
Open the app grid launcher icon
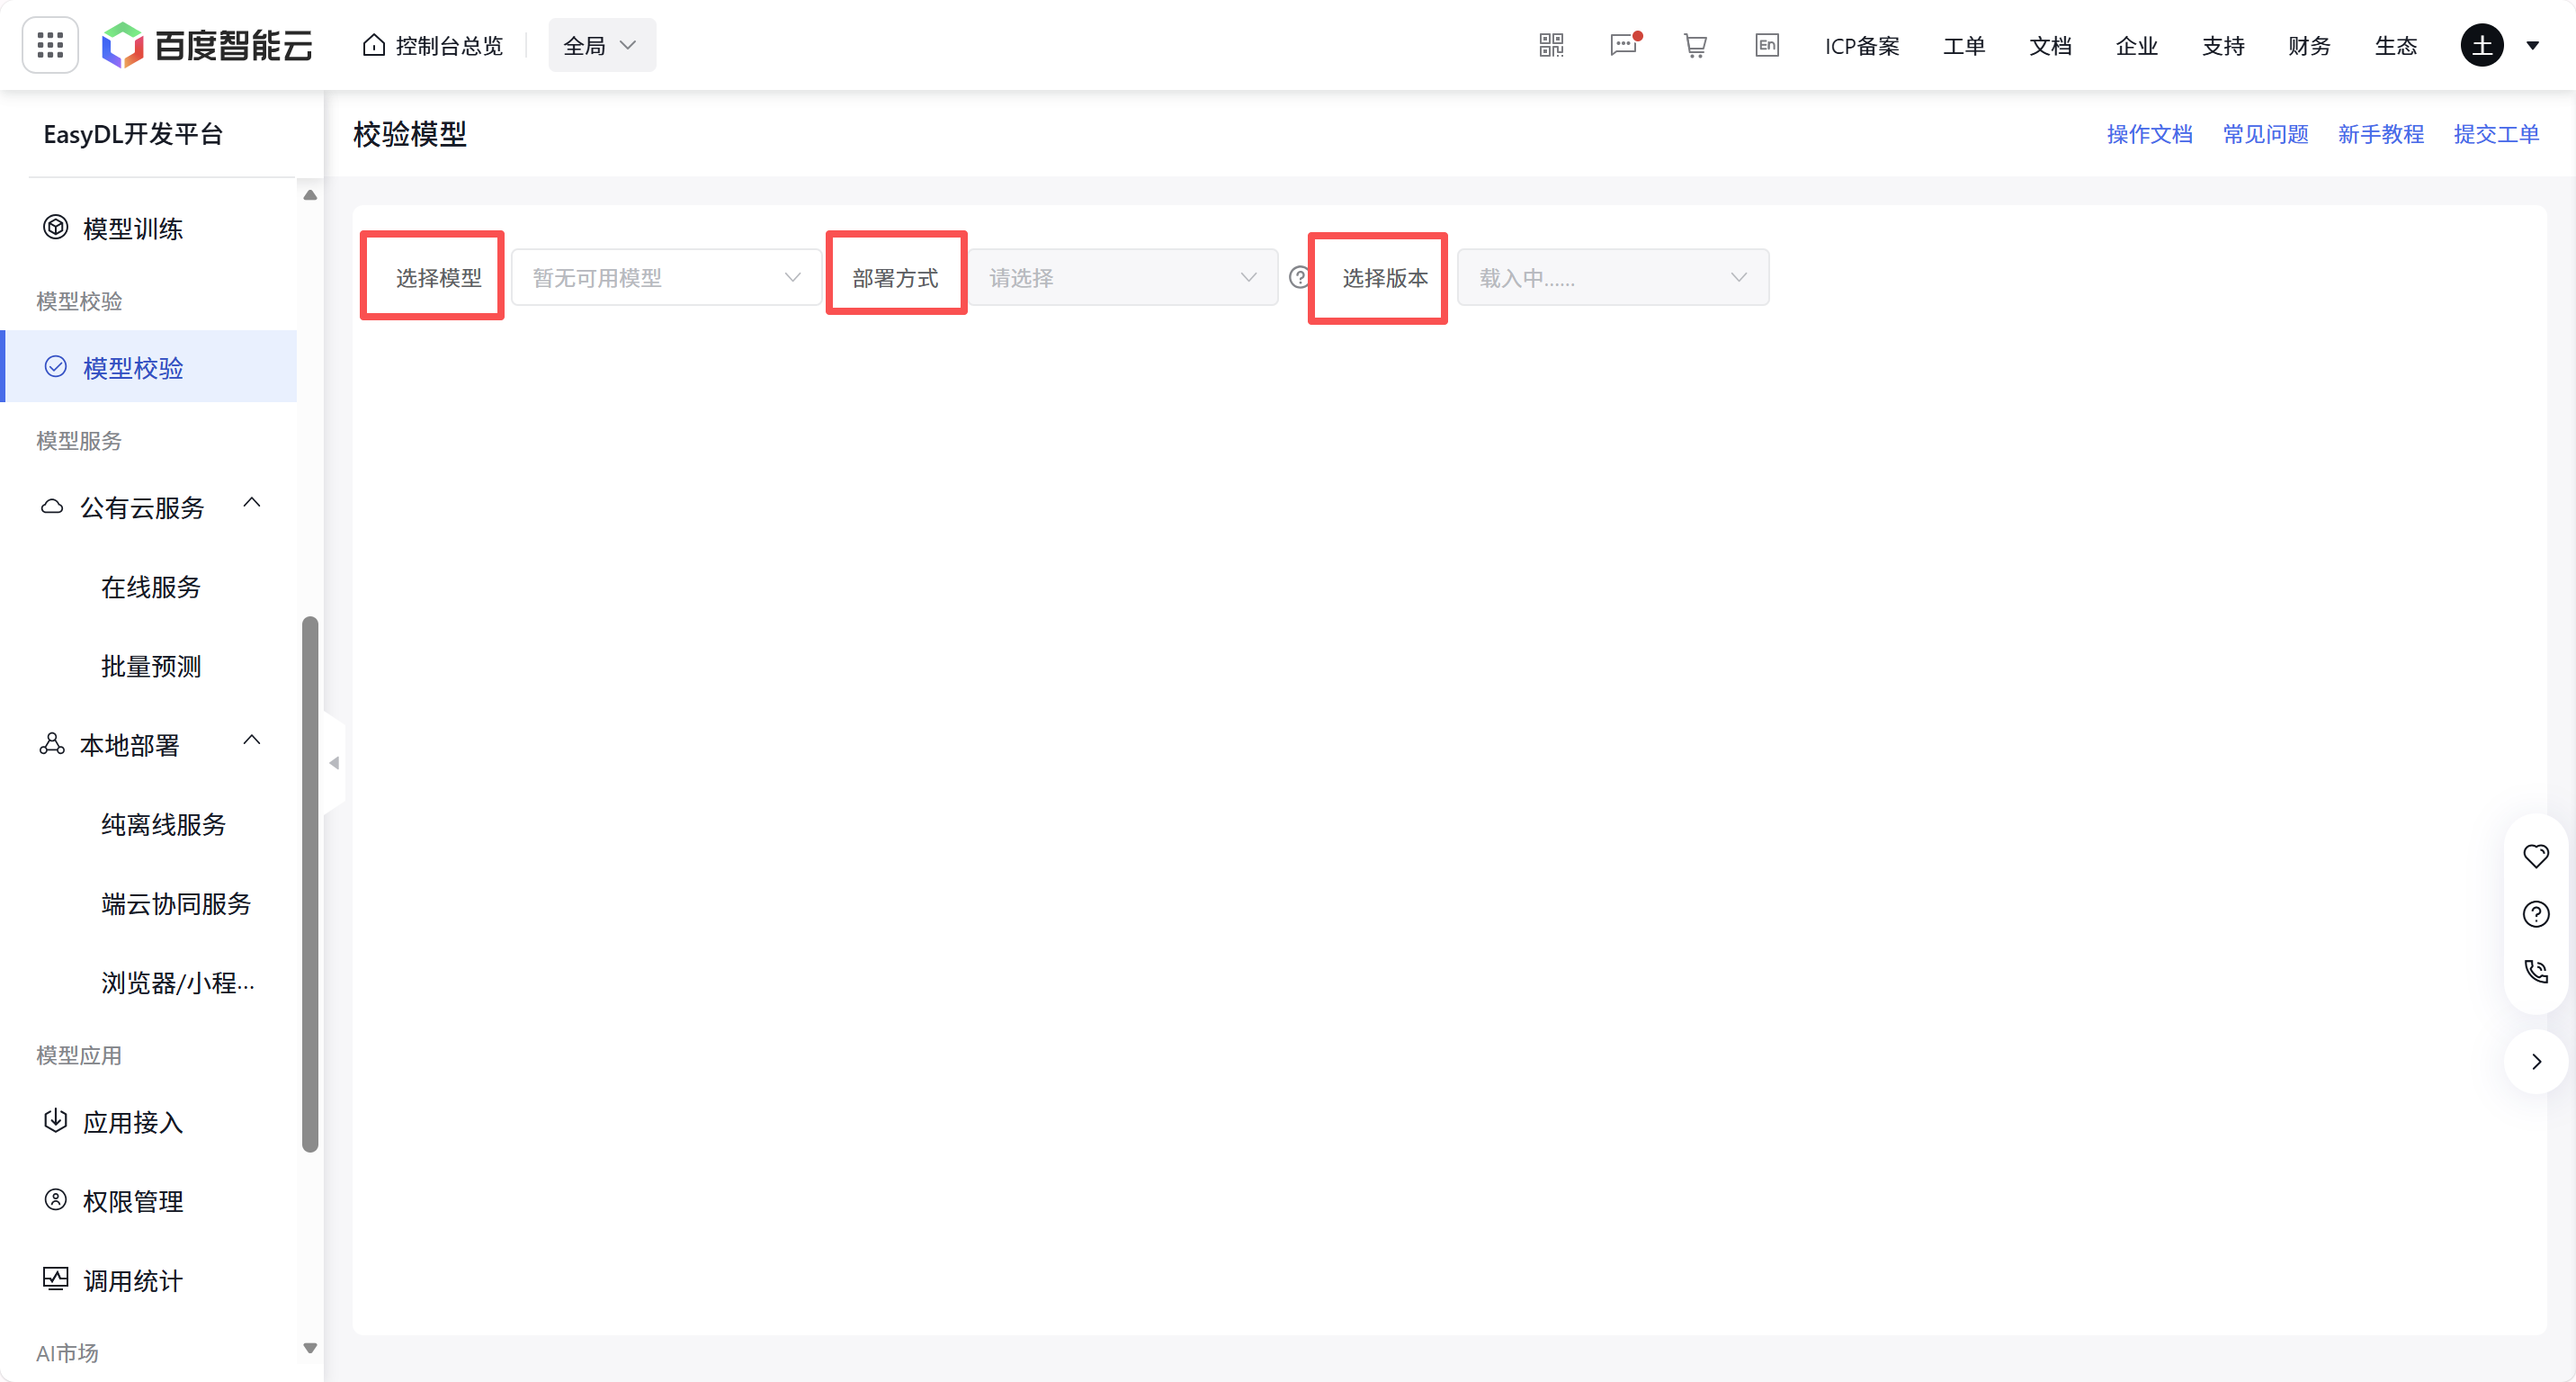click(50, 45)
